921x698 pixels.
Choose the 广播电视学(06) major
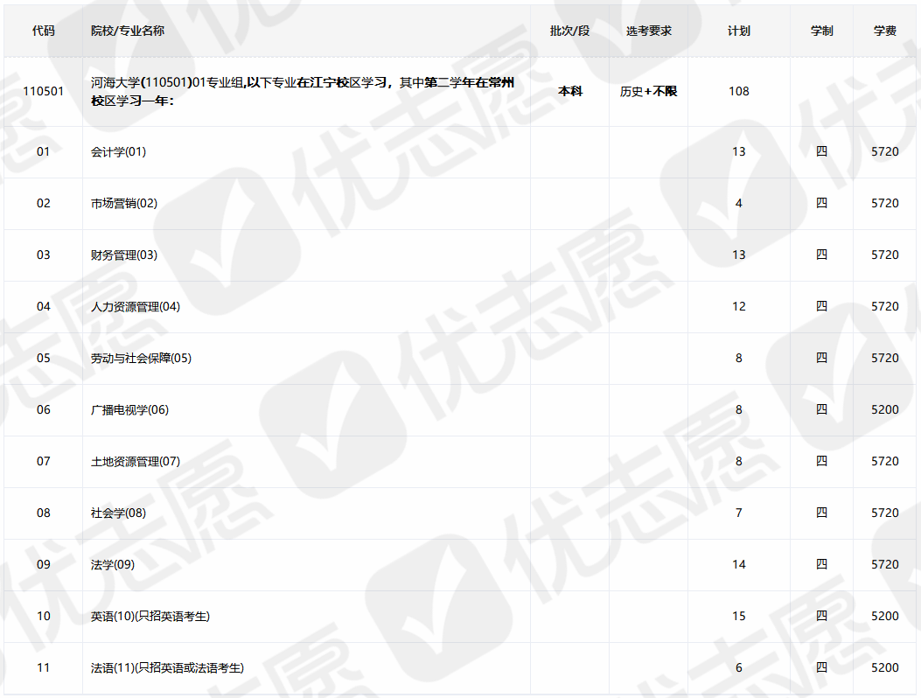129,409
